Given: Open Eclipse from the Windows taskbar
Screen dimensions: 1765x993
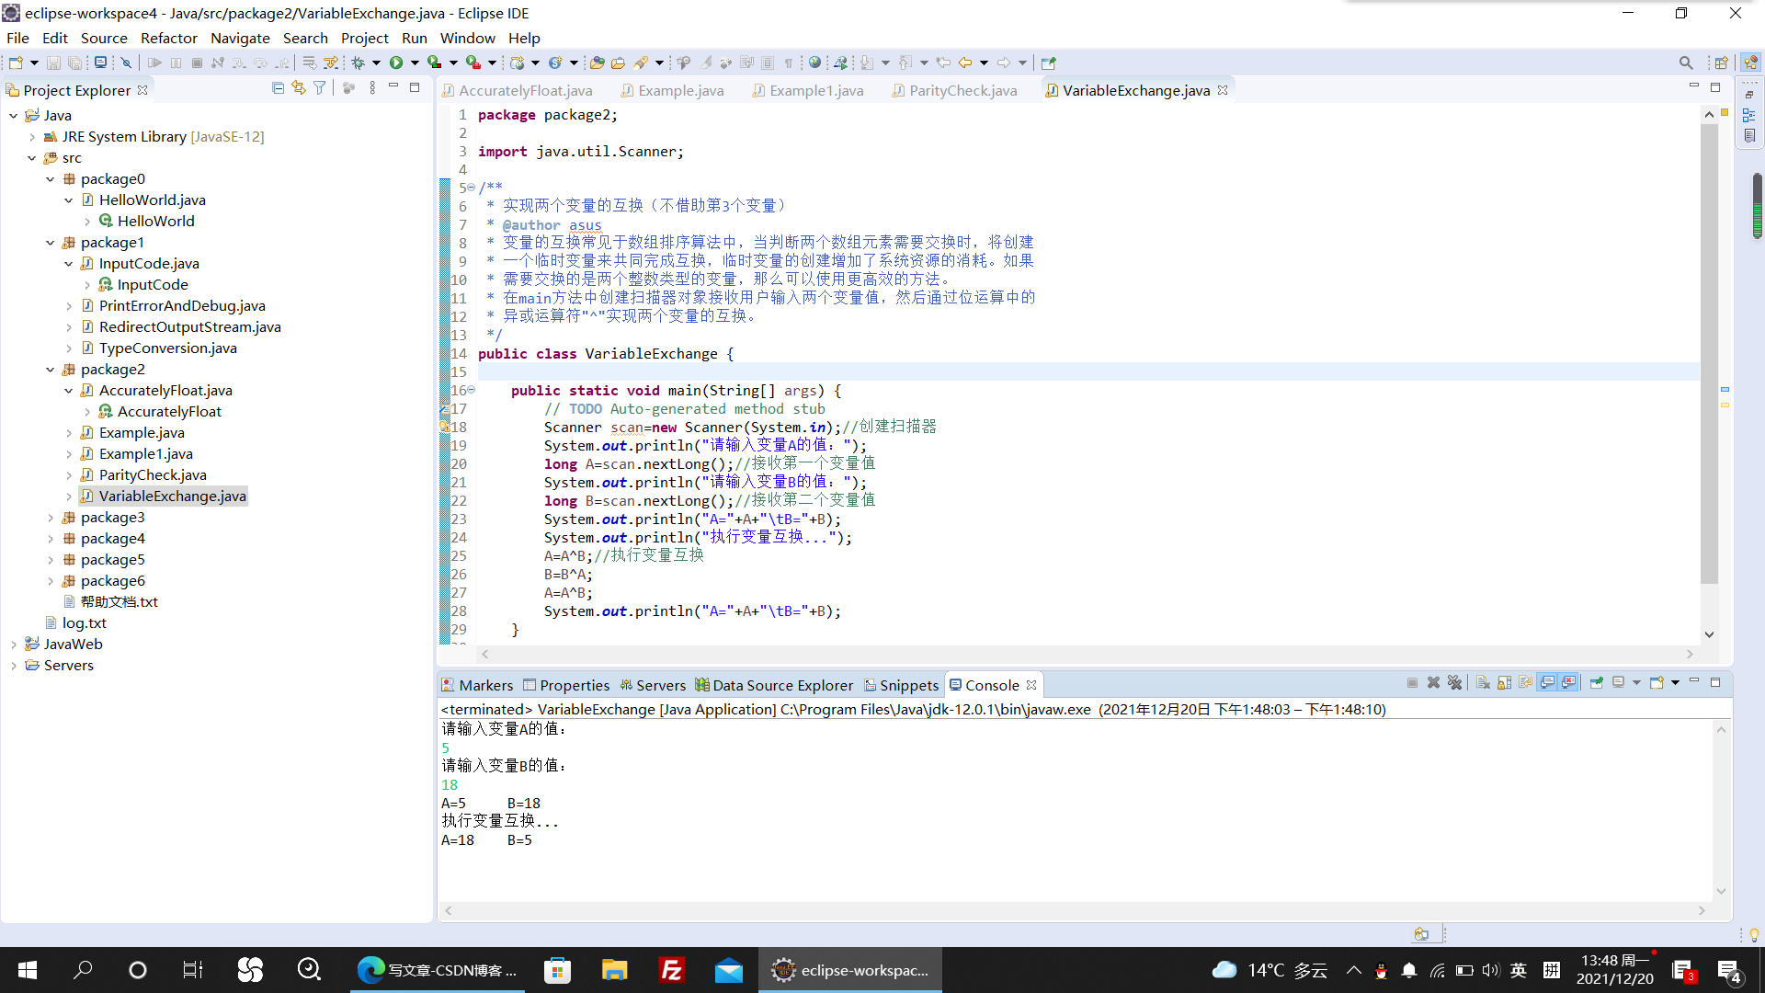Looking at the screenshot, I should tap(850, 970).
